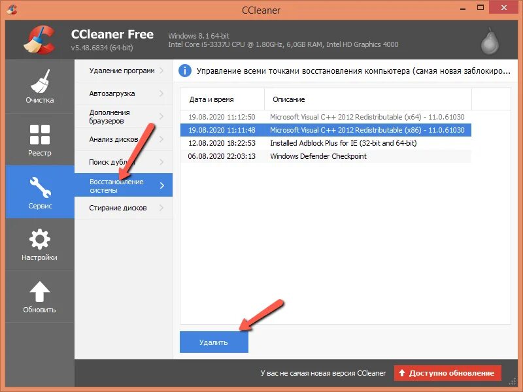The width and height of the screenshot is (523, 392).
Task: Click the CCleaner logo in header
Action: pyautogui.click(x=39, y=40)
